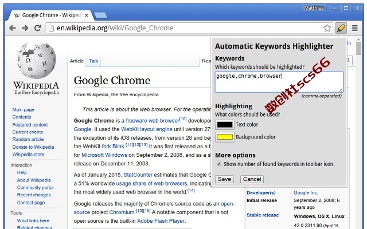The height and width of the screenshot is (229, 367).
Task: Follow the Blink link
Action: click(118, 147)
